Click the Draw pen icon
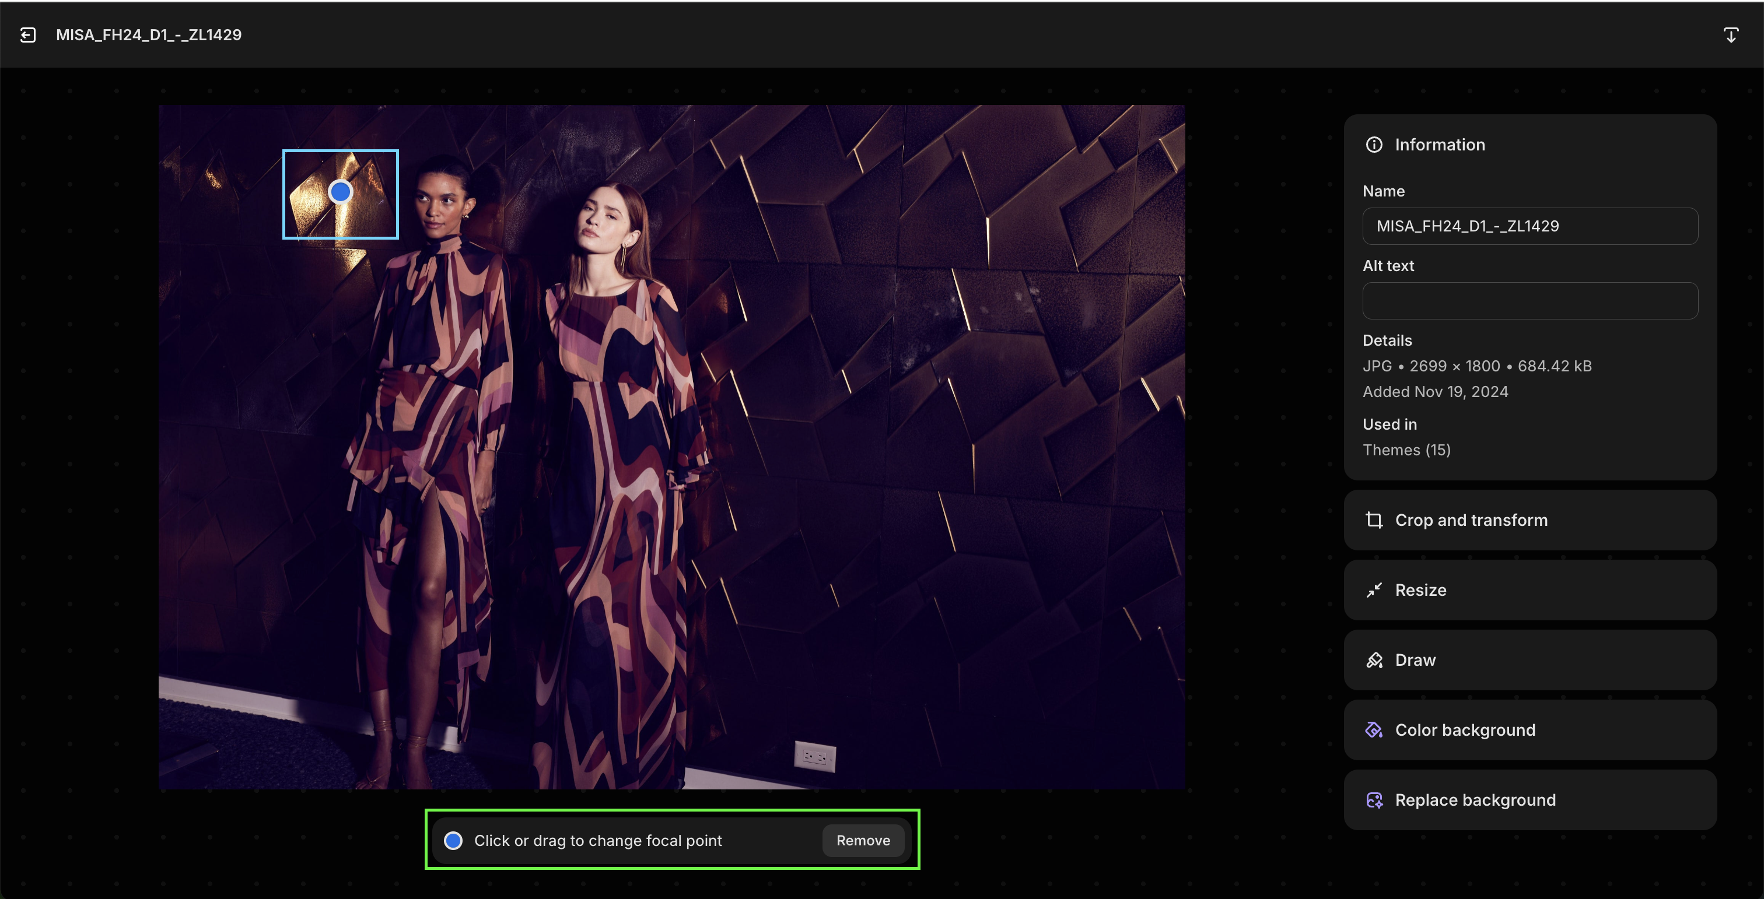 [x=1374, y=660]
